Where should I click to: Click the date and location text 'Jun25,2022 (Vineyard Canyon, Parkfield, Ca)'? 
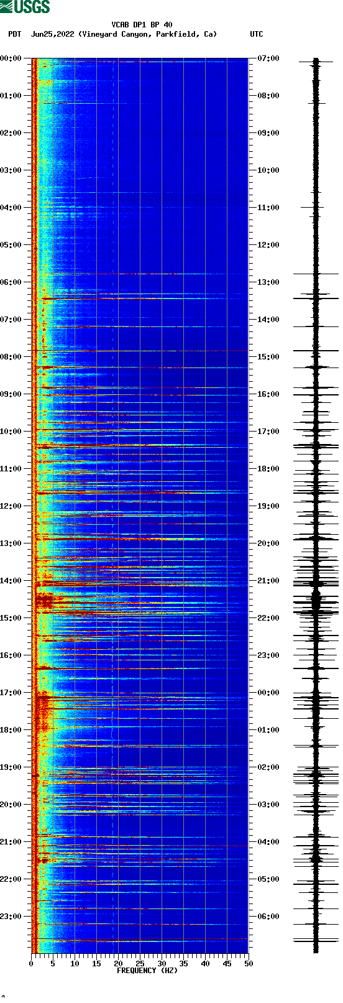(124, 34)
